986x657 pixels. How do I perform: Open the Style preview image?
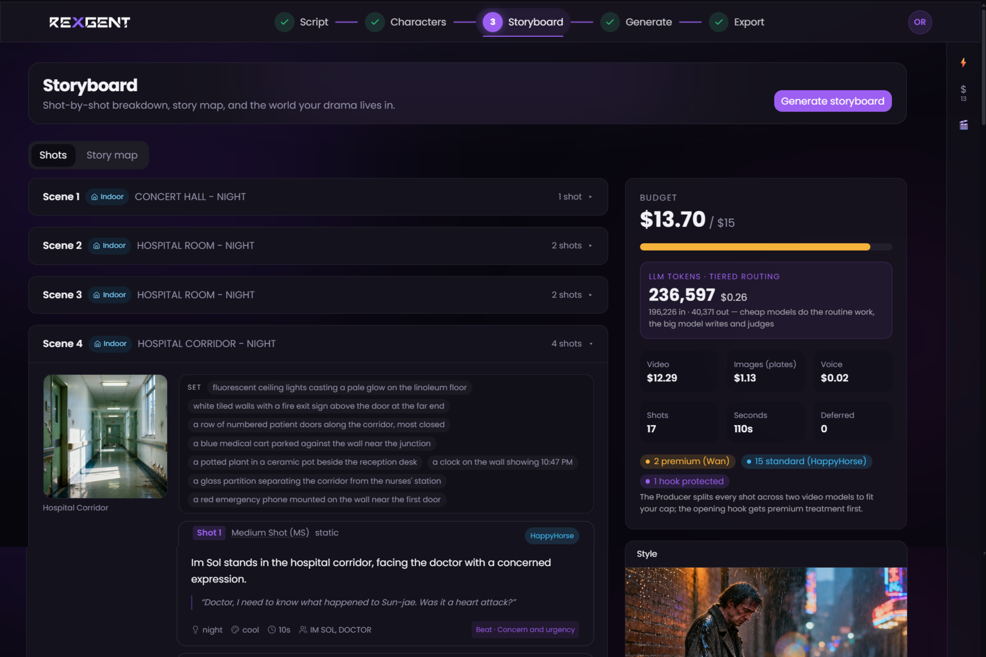coord(766,612)
